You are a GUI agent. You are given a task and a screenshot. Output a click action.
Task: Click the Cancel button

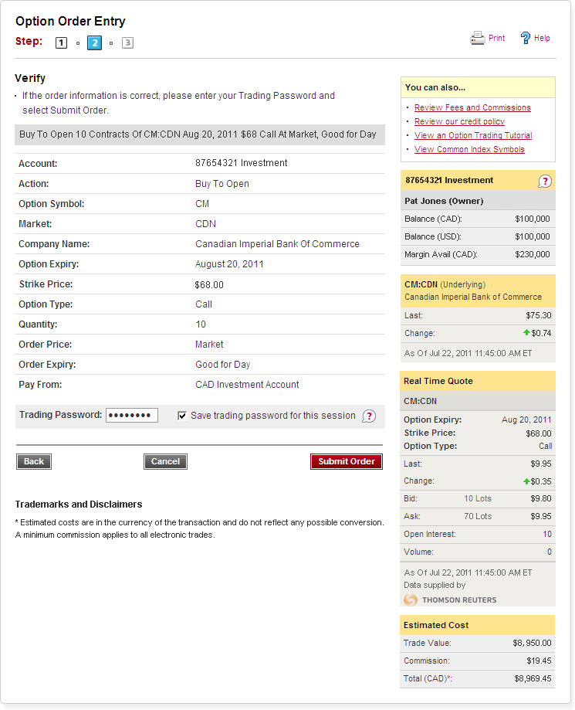(166, 461)
